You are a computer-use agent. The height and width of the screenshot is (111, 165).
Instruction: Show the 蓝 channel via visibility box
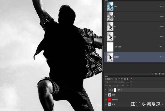(105, 37)
